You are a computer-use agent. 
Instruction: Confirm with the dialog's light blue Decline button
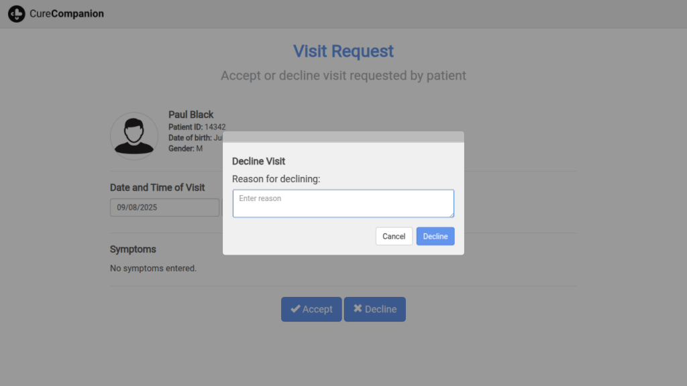(435, 237)
